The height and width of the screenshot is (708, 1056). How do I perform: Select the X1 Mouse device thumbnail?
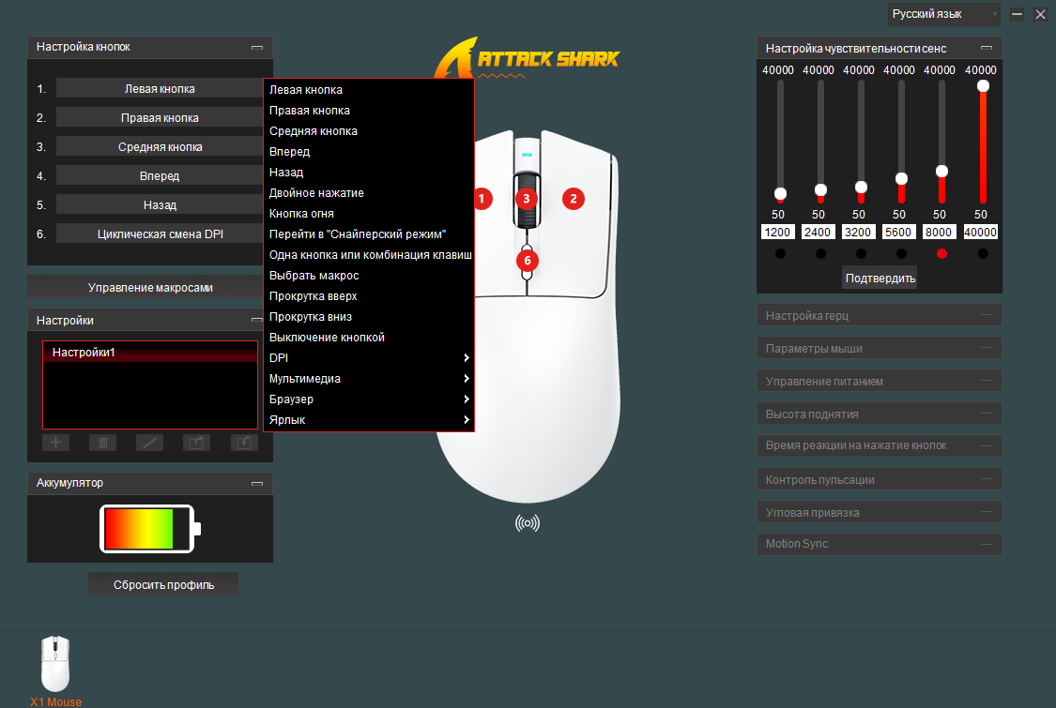tap(55, 664)
